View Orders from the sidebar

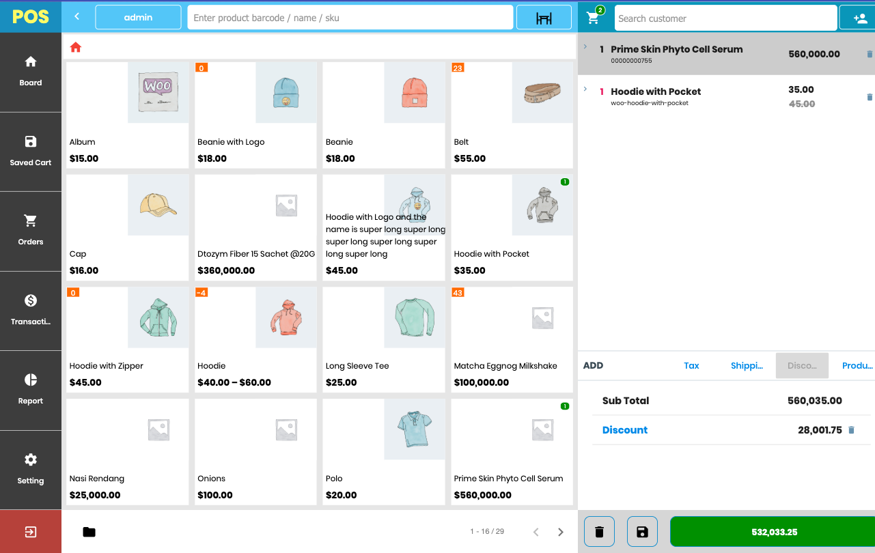pos(30,231)
